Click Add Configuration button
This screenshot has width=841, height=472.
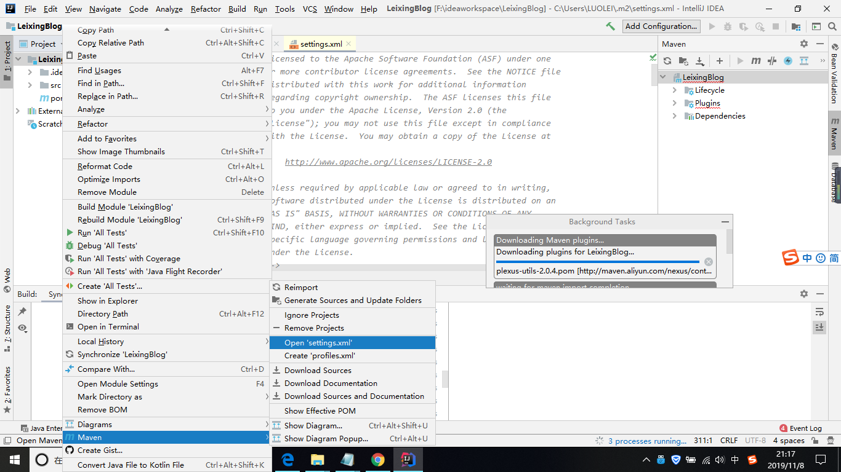(x=661, y=26)
